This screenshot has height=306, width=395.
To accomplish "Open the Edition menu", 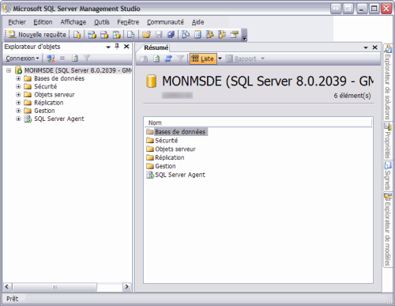I will pyautogui.click(x=43, y=22).
